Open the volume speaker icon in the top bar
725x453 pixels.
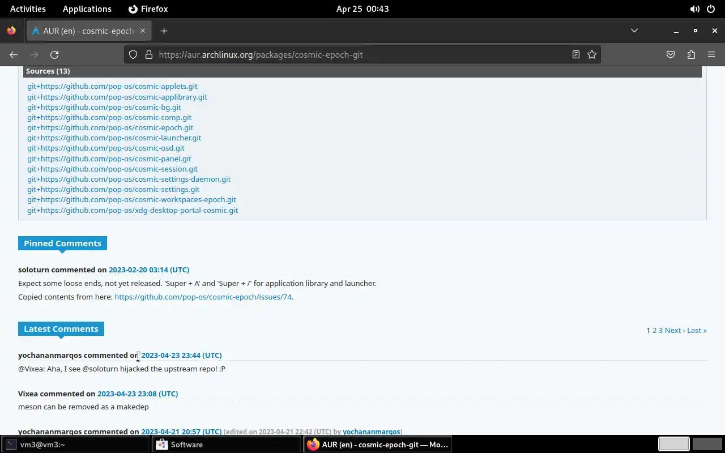tap(694, 9)
